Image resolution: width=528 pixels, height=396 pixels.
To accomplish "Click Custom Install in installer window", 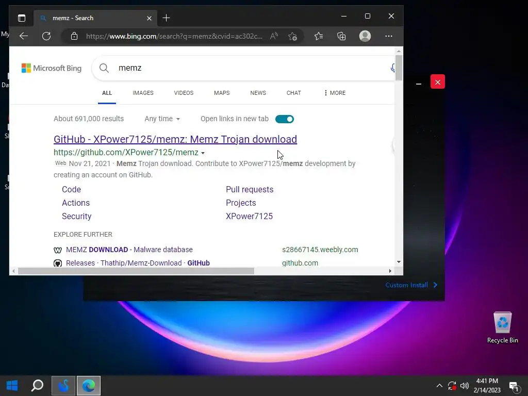I will 411,285.
